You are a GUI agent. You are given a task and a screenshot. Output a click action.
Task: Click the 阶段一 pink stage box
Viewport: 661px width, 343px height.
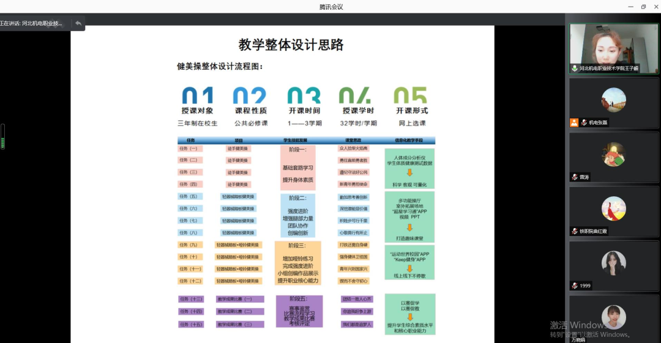click(297, 168)
